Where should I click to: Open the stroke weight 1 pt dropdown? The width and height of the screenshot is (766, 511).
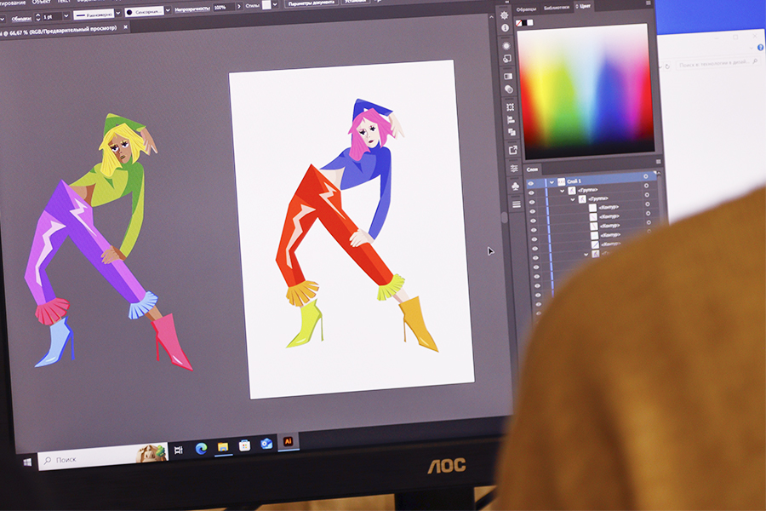tap(67, 16)
